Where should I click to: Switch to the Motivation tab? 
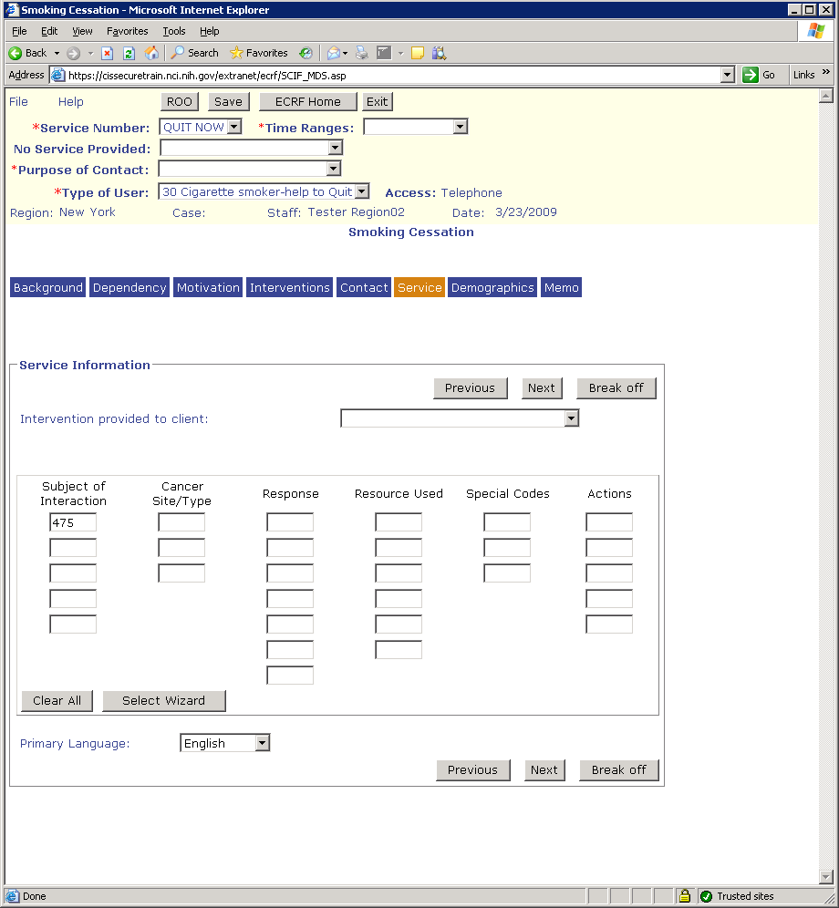click(208, 287)
